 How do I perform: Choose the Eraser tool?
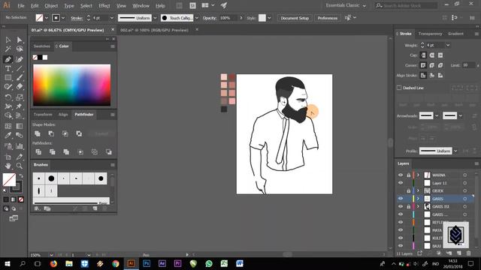coord(20,87)
